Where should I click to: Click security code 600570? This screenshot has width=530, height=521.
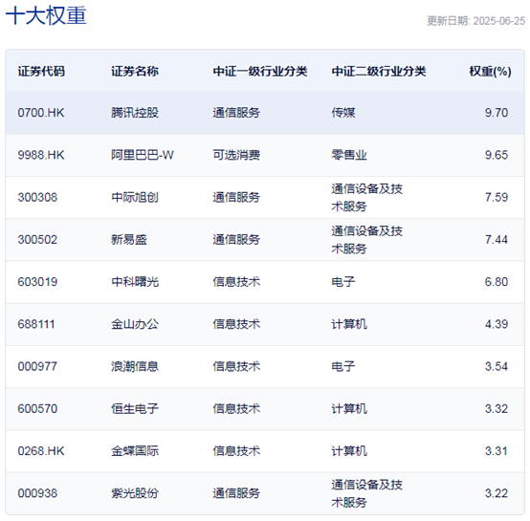pyautogui.click(x=37, y=409)
